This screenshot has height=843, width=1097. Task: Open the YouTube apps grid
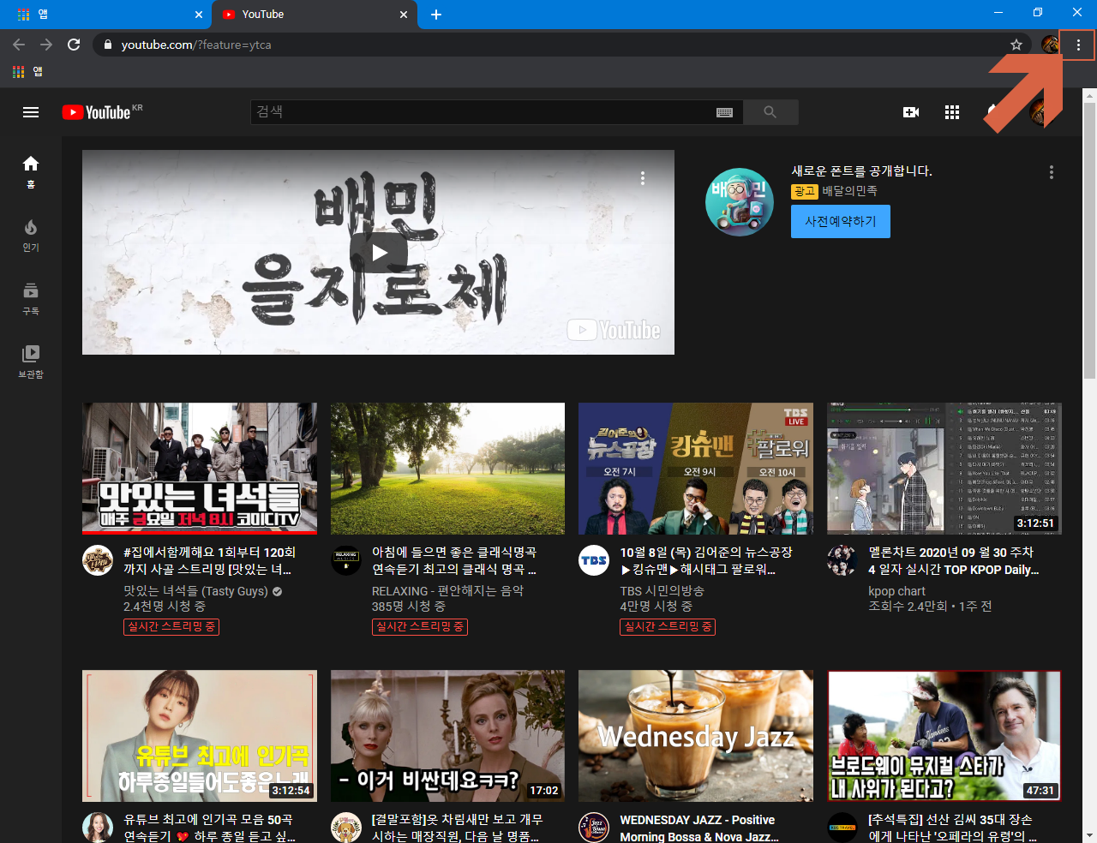point(952,112)
